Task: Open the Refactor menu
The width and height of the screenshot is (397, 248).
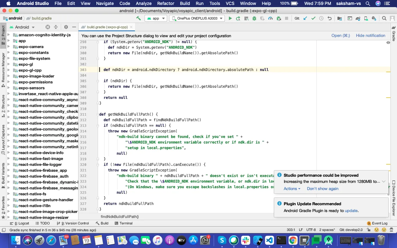Action: 166,3
